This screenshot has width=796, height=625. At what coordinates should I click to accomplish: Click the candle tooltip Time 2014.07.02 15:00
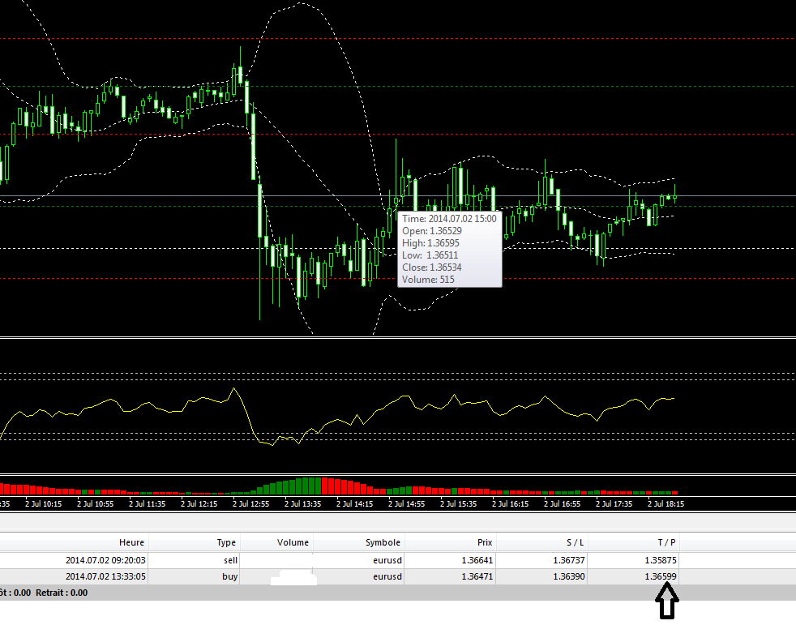[449, 219]
